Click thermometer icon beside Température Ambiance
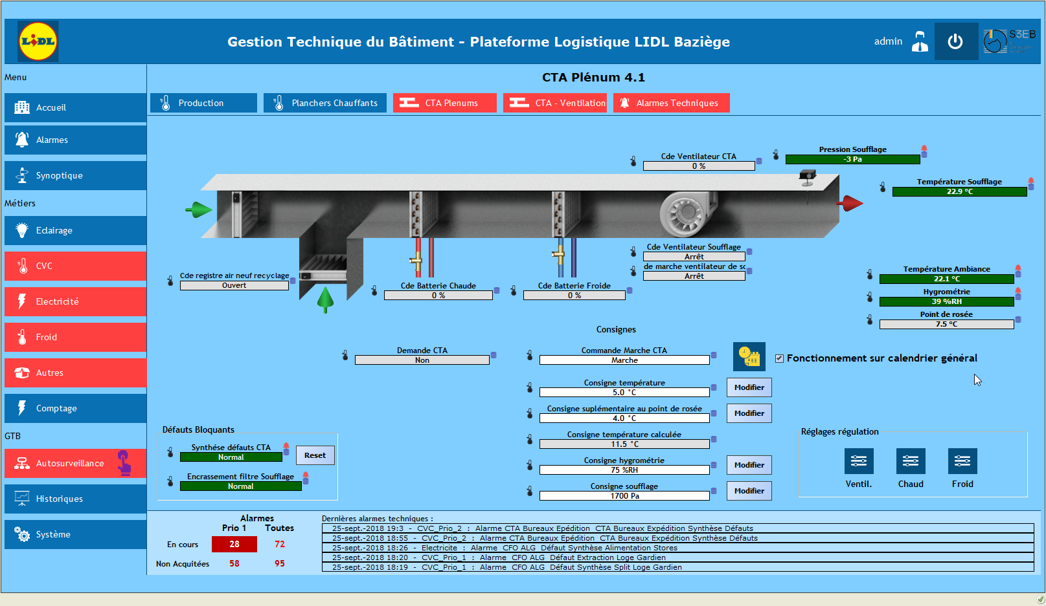 [870, 274]
